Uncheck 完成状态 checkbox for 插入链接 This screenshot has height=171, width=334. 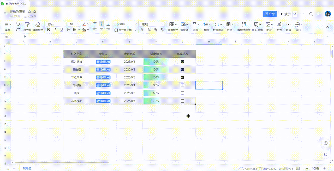pos(182,62)
